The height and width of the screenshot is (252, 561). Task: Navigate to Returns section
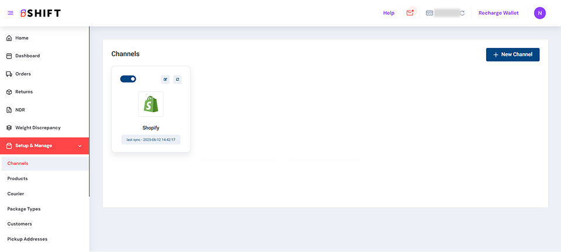point(24,92)
